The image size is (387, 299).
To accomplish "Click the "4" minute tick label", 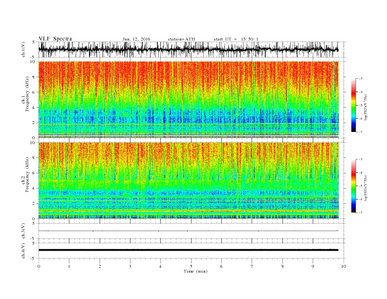I will click(160, 266).
